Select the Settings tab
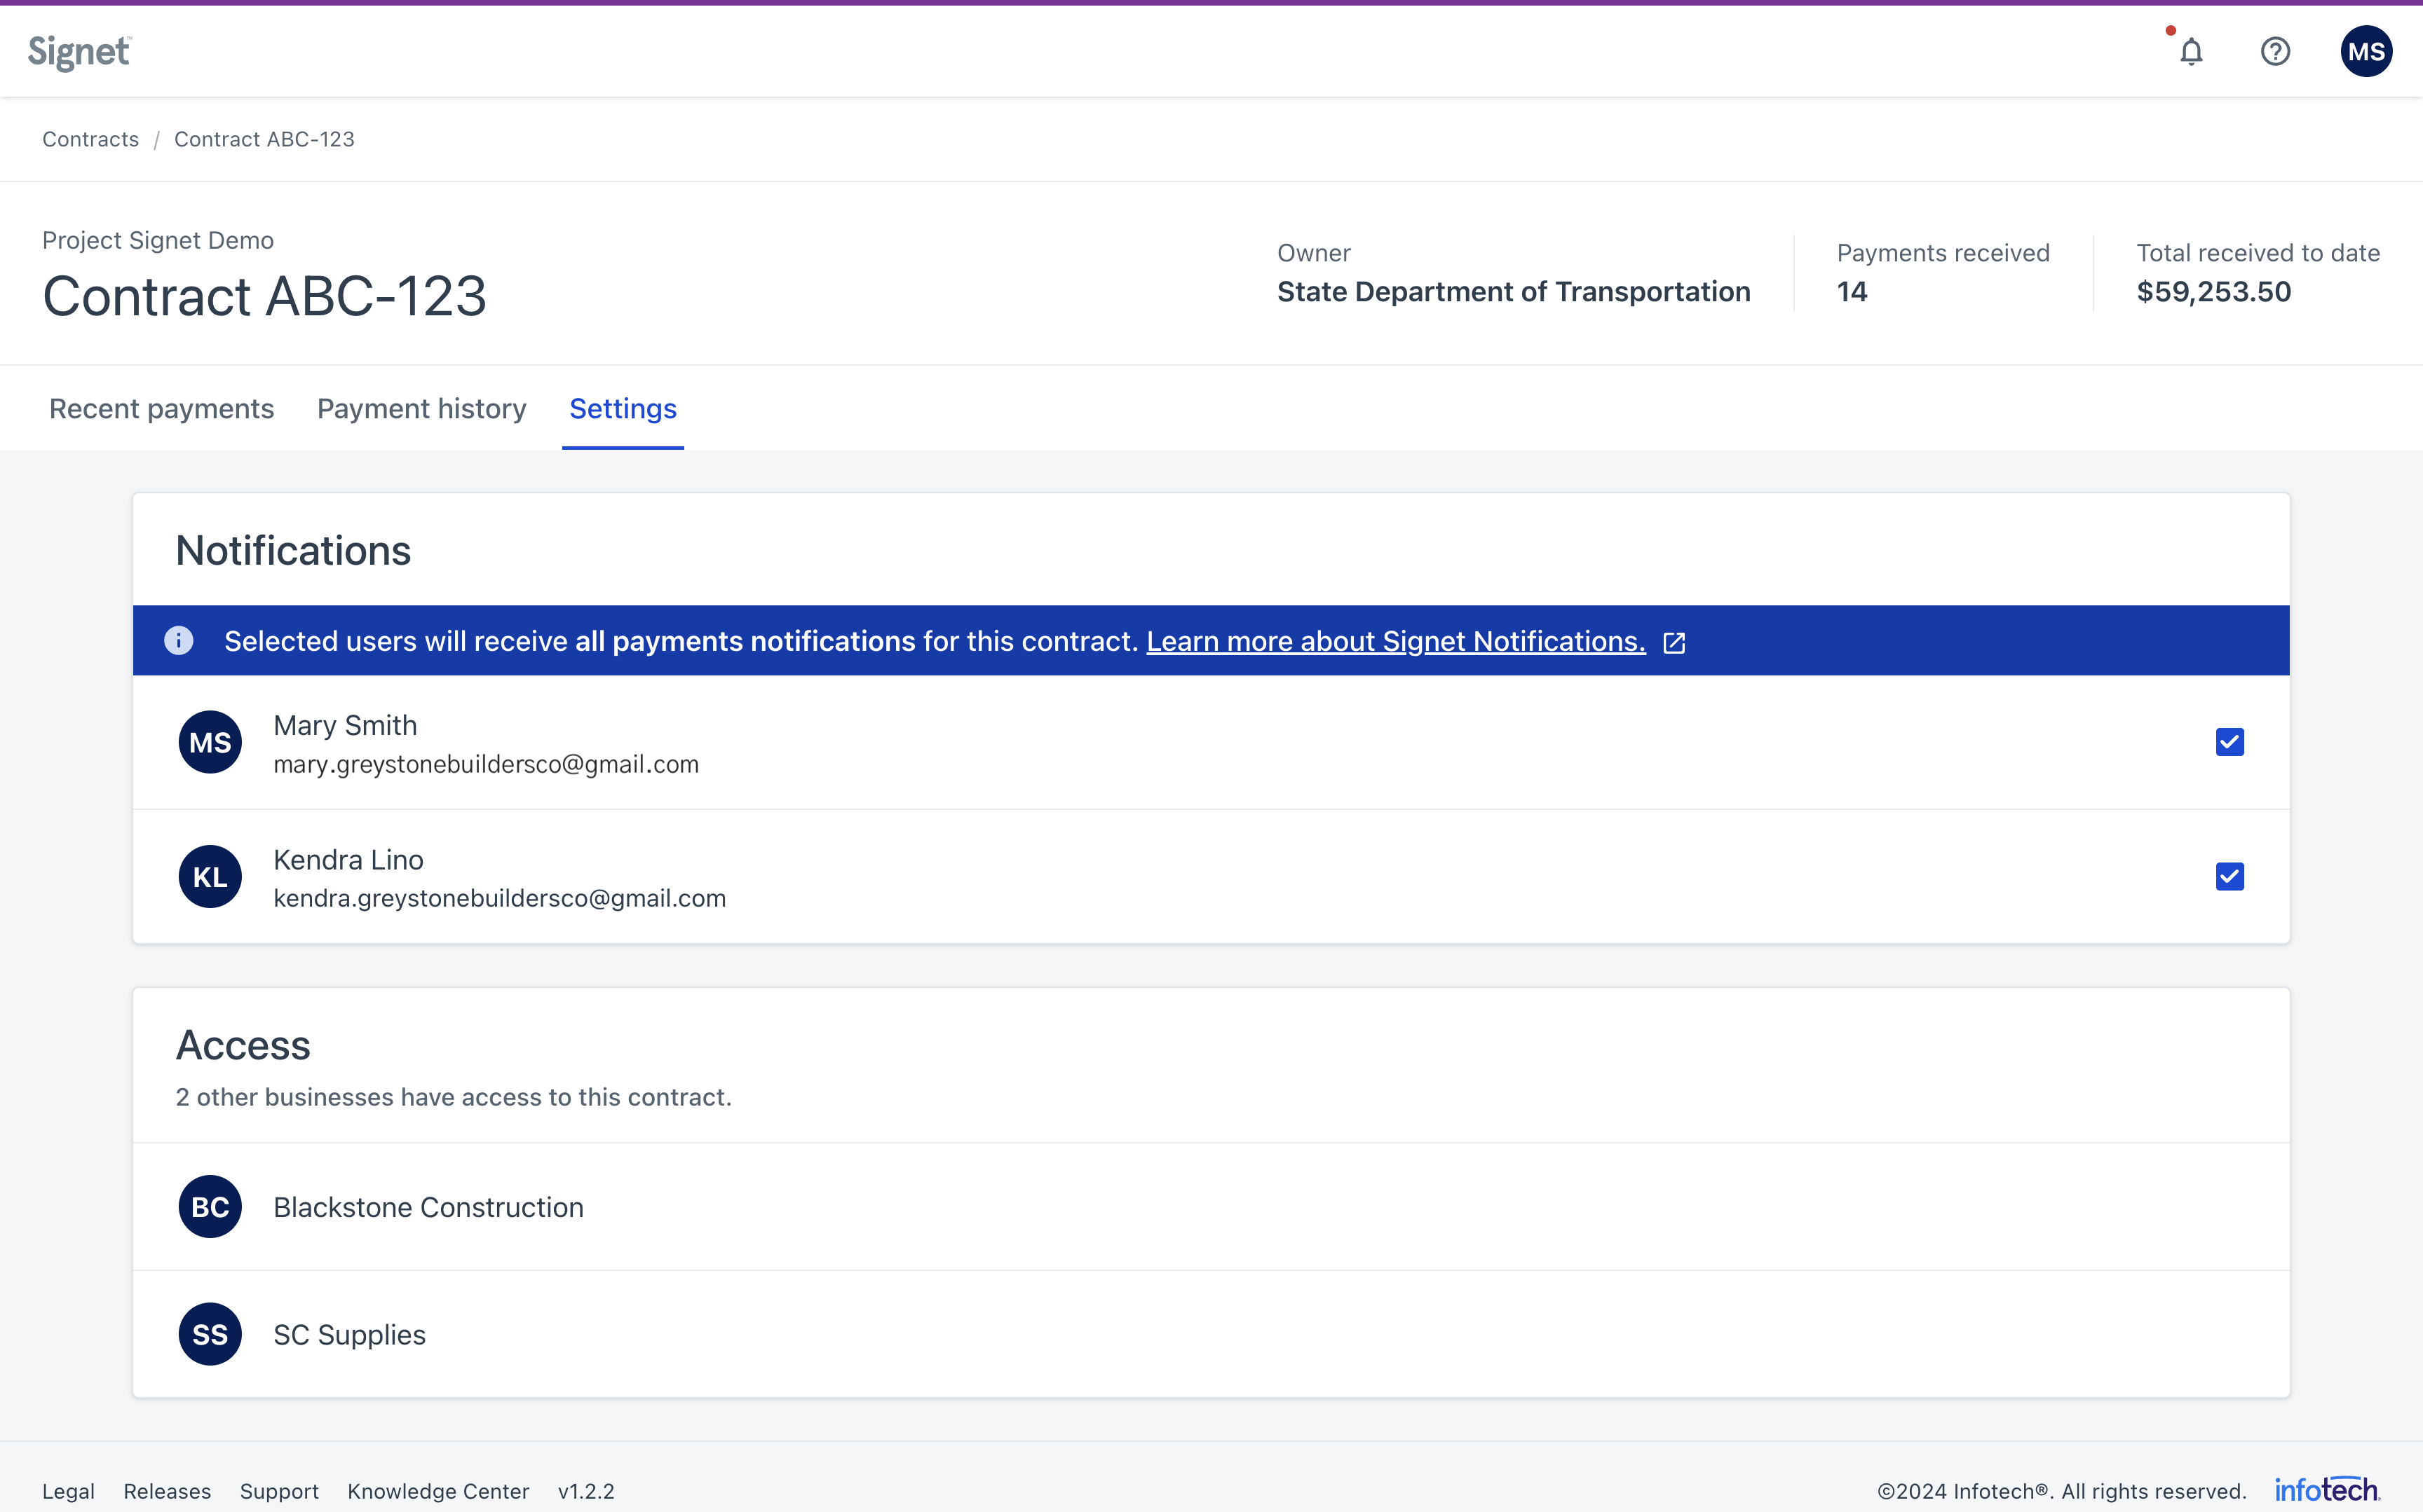2423x1512 pixels. pyautogui.click(x=623, y=408)
